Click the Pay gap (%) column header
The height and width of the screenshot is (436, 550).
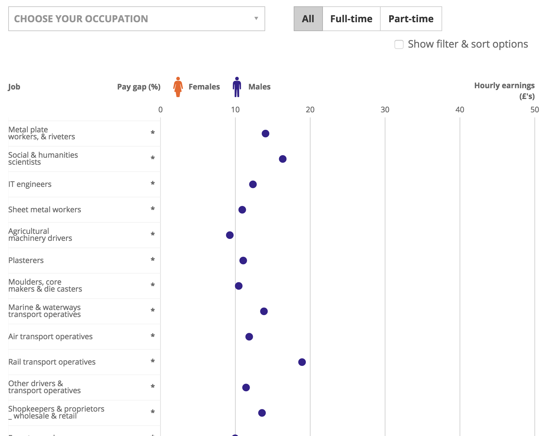(139, 87)
